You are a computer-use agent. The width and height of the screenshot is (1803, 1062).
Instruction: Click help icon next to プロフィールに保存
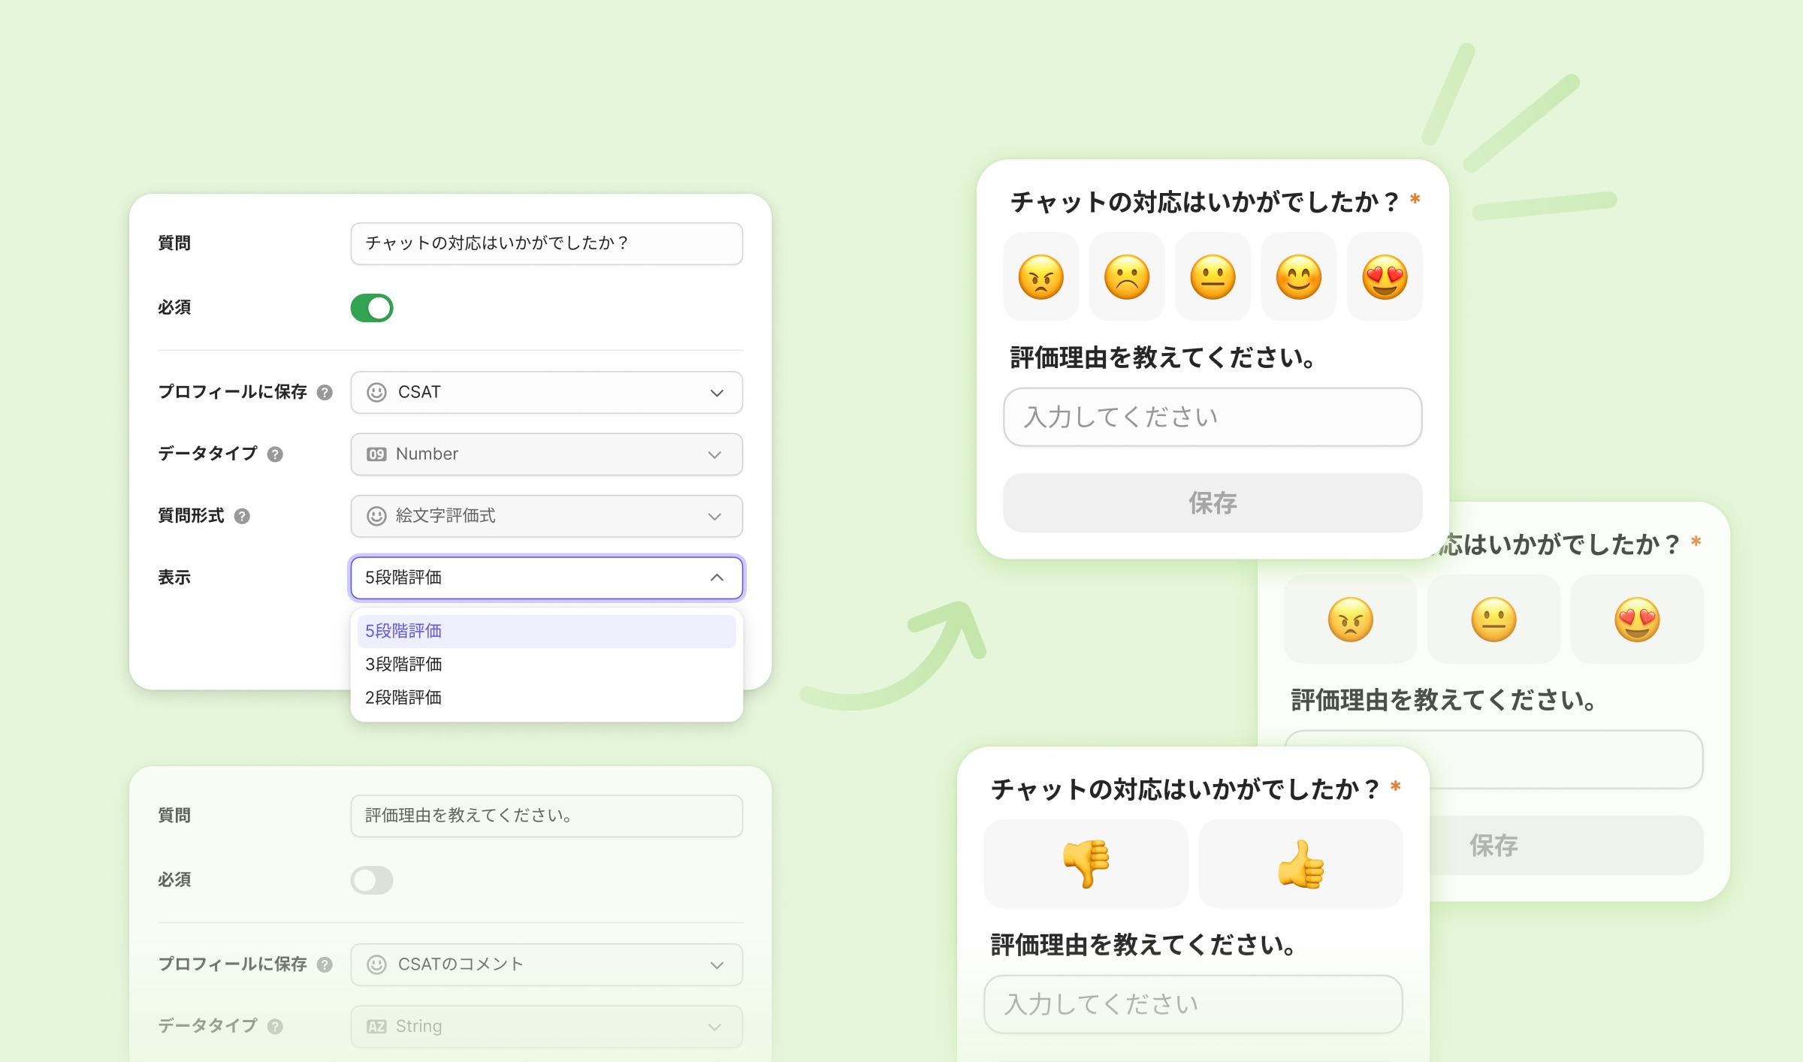(325, 392)
